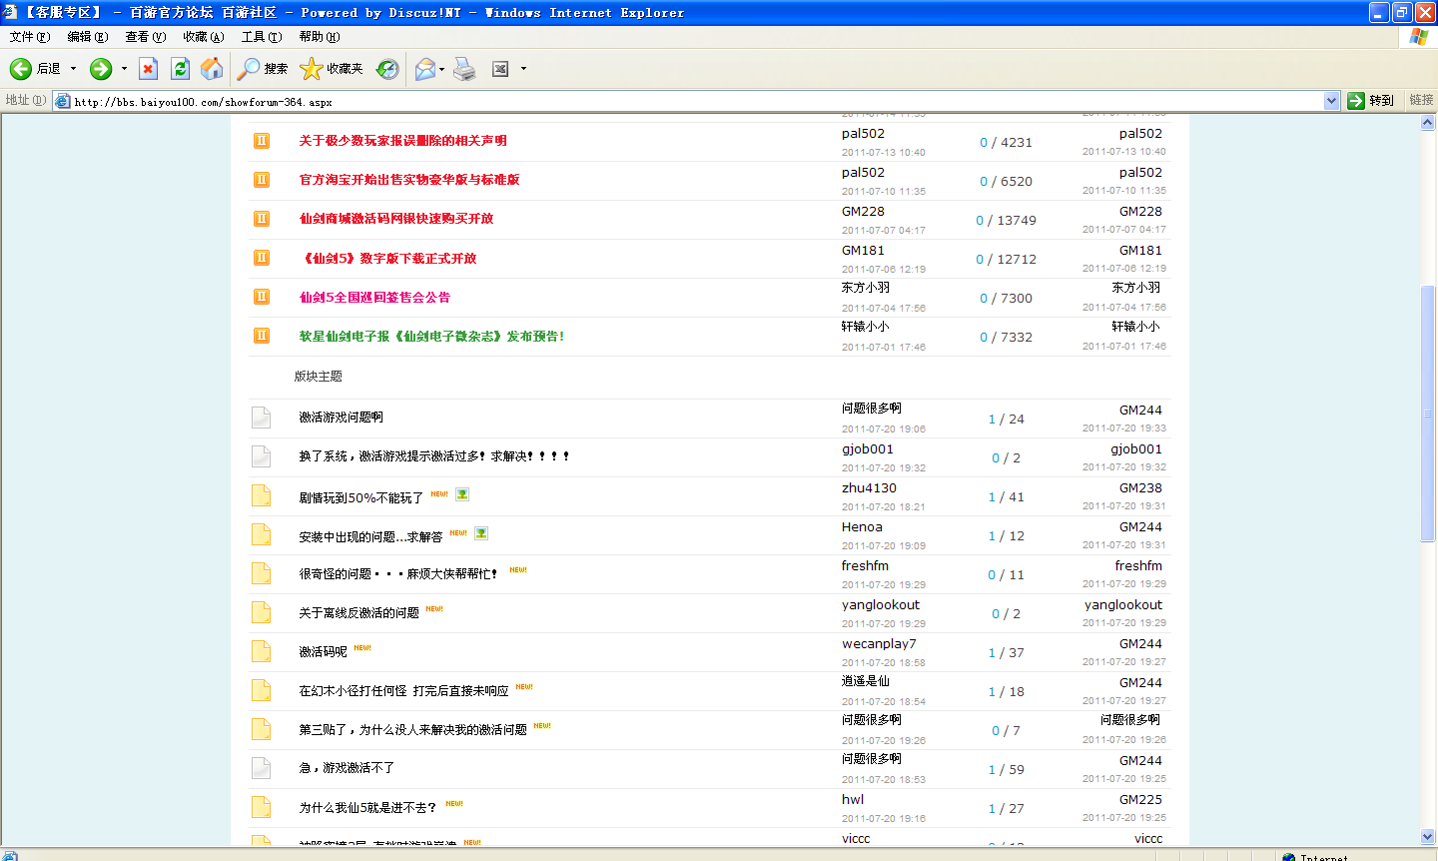Open thread 仙剑商城激活码网银快速购买开放
The width and height of the screenshot is (1438, 861).
(x=396, y=219)
